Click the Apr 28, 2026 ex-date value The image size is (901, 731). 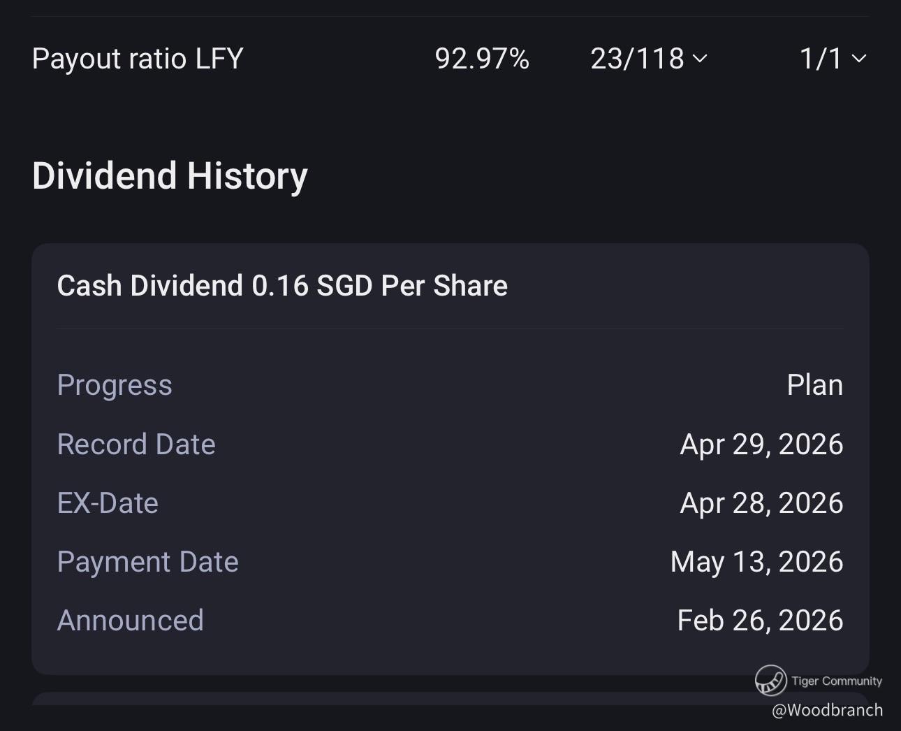pos(761,503)
